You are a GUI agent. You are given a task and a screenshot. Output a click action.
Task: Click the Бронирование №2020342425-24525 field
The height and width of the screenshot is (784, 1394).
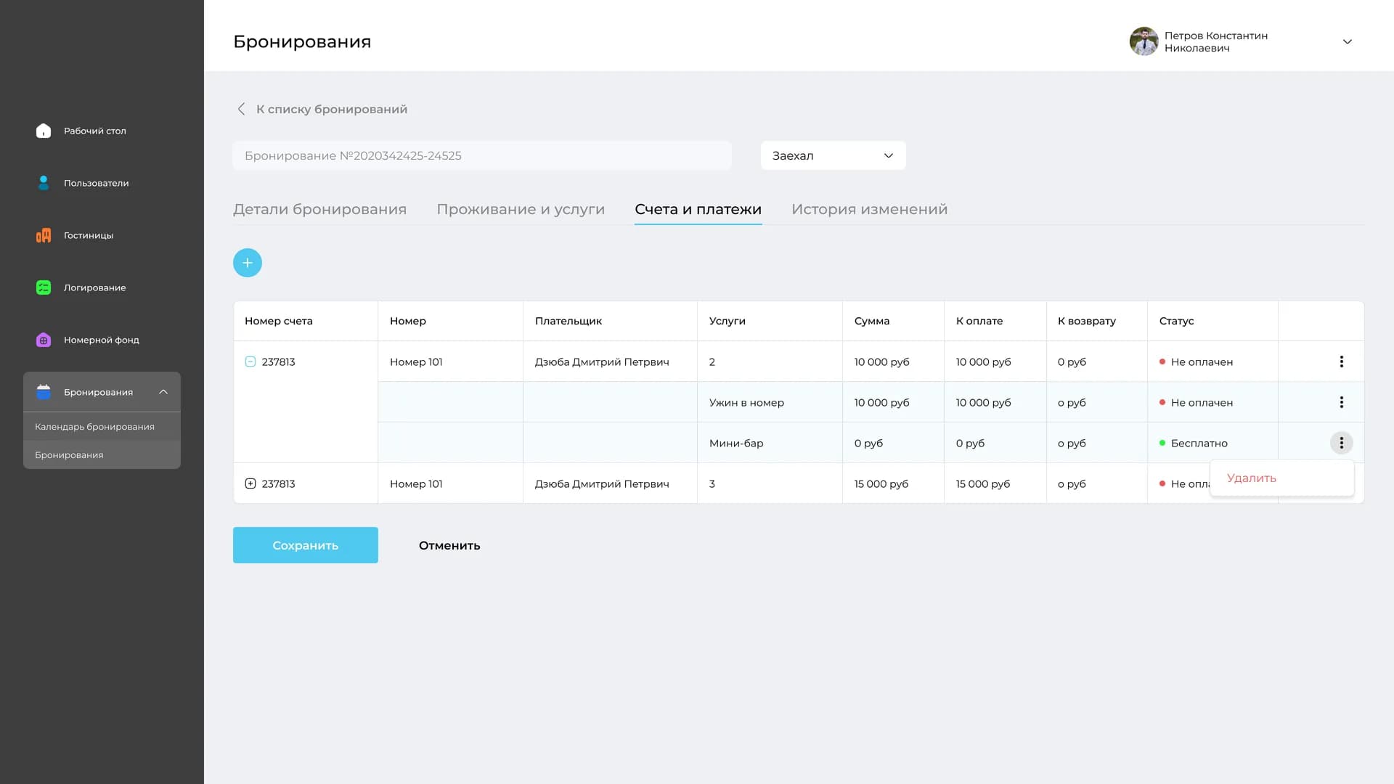[x=482, y=155]
